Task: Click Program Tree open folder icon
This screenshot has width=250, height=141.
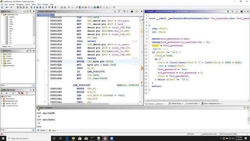Action: 27,11
